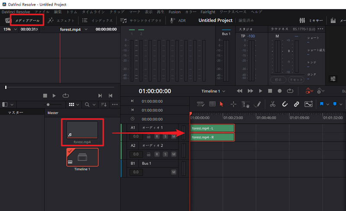Select the forest.mp4 - L clip on timeline
Image resolution: width=346 pixels, height=211 pixels.
[212, 128]
